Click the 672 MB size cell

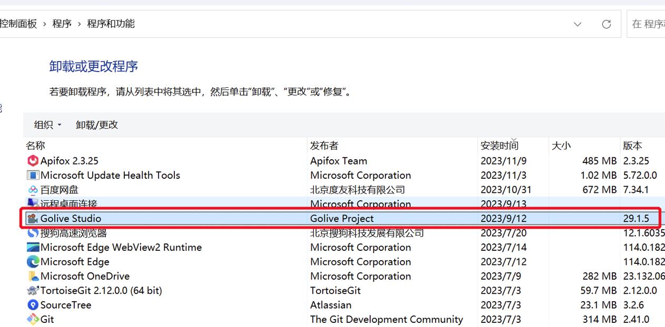[x=599, y=190]
